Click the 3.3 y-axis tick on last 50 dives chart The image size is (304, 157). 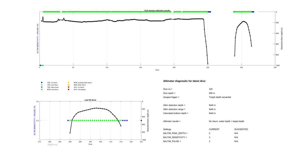(x=37, y=121)
